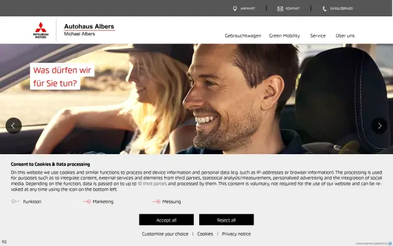Screen dimensions: 393x246
Task: Click the hero slider image
Action: coord(196,99)
